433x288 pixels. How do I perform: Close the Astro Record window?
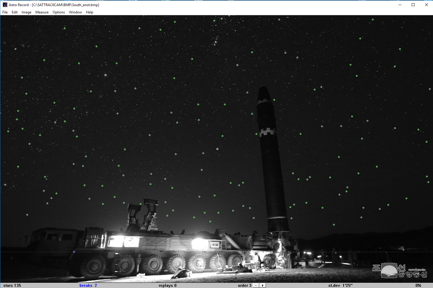point(427,5)
